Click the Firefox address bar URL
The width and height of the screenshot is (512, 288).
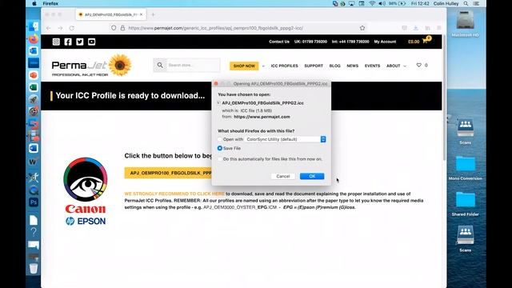click(x=215, y=28)
